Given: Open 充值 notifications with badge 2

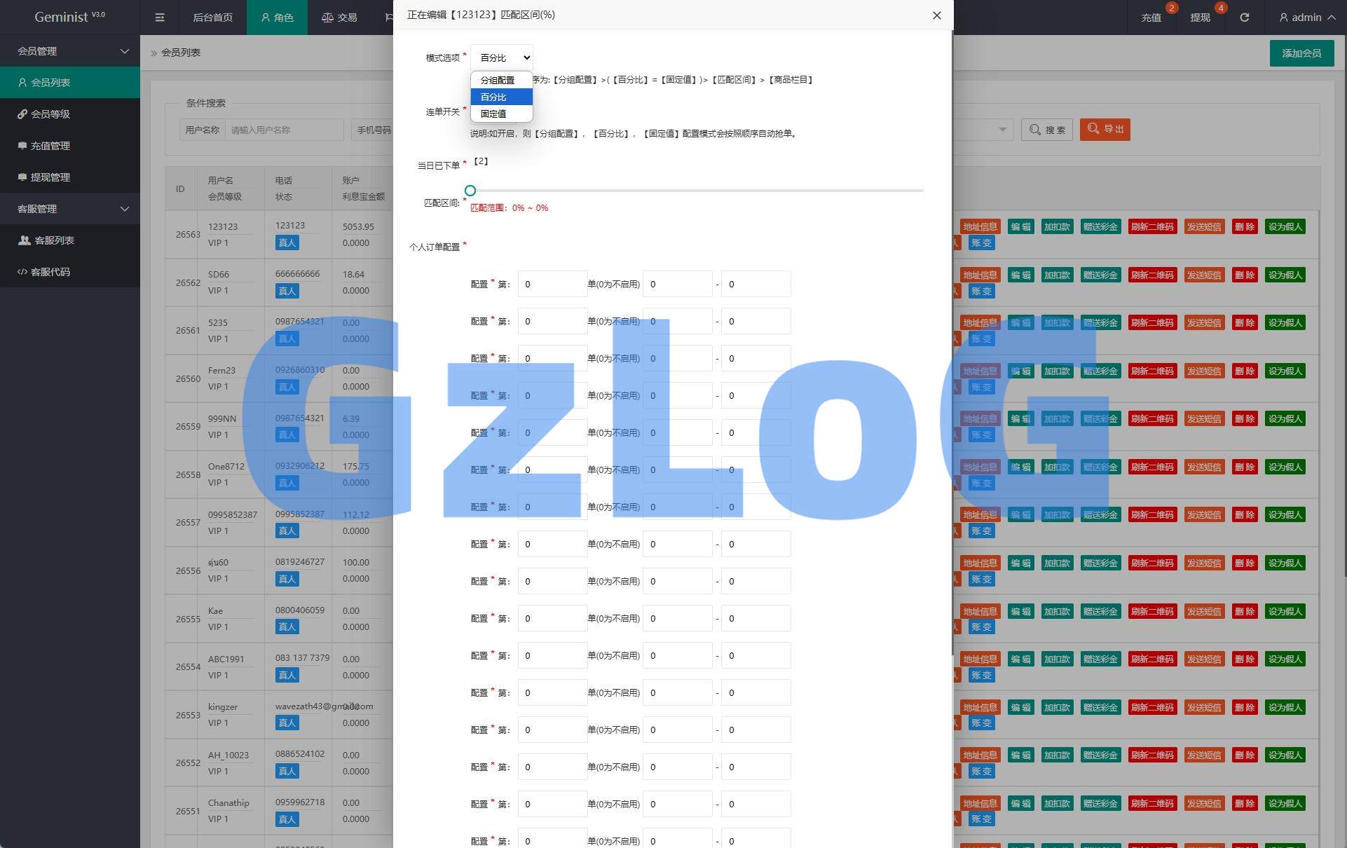Looking at the screenshot, I should coord(1151,18).
